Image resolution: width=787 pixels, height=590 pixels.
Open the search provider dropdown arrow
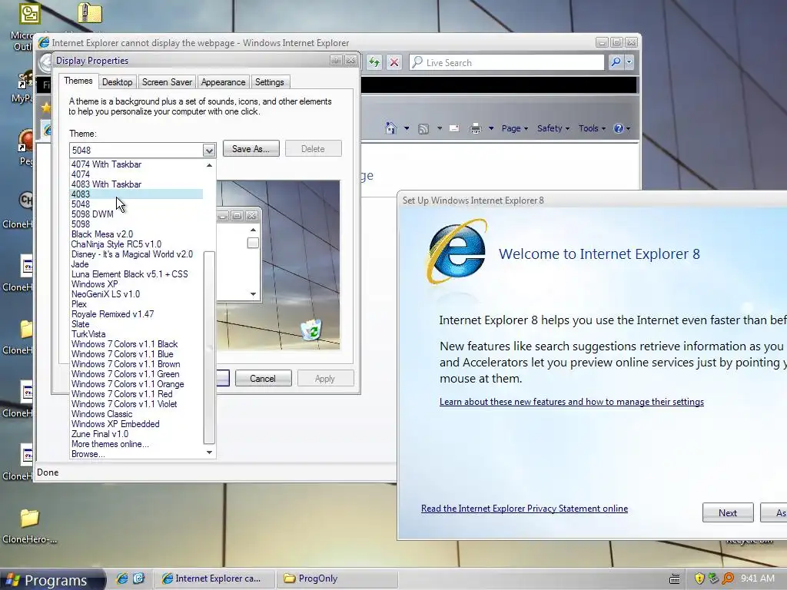coord(629,62)
